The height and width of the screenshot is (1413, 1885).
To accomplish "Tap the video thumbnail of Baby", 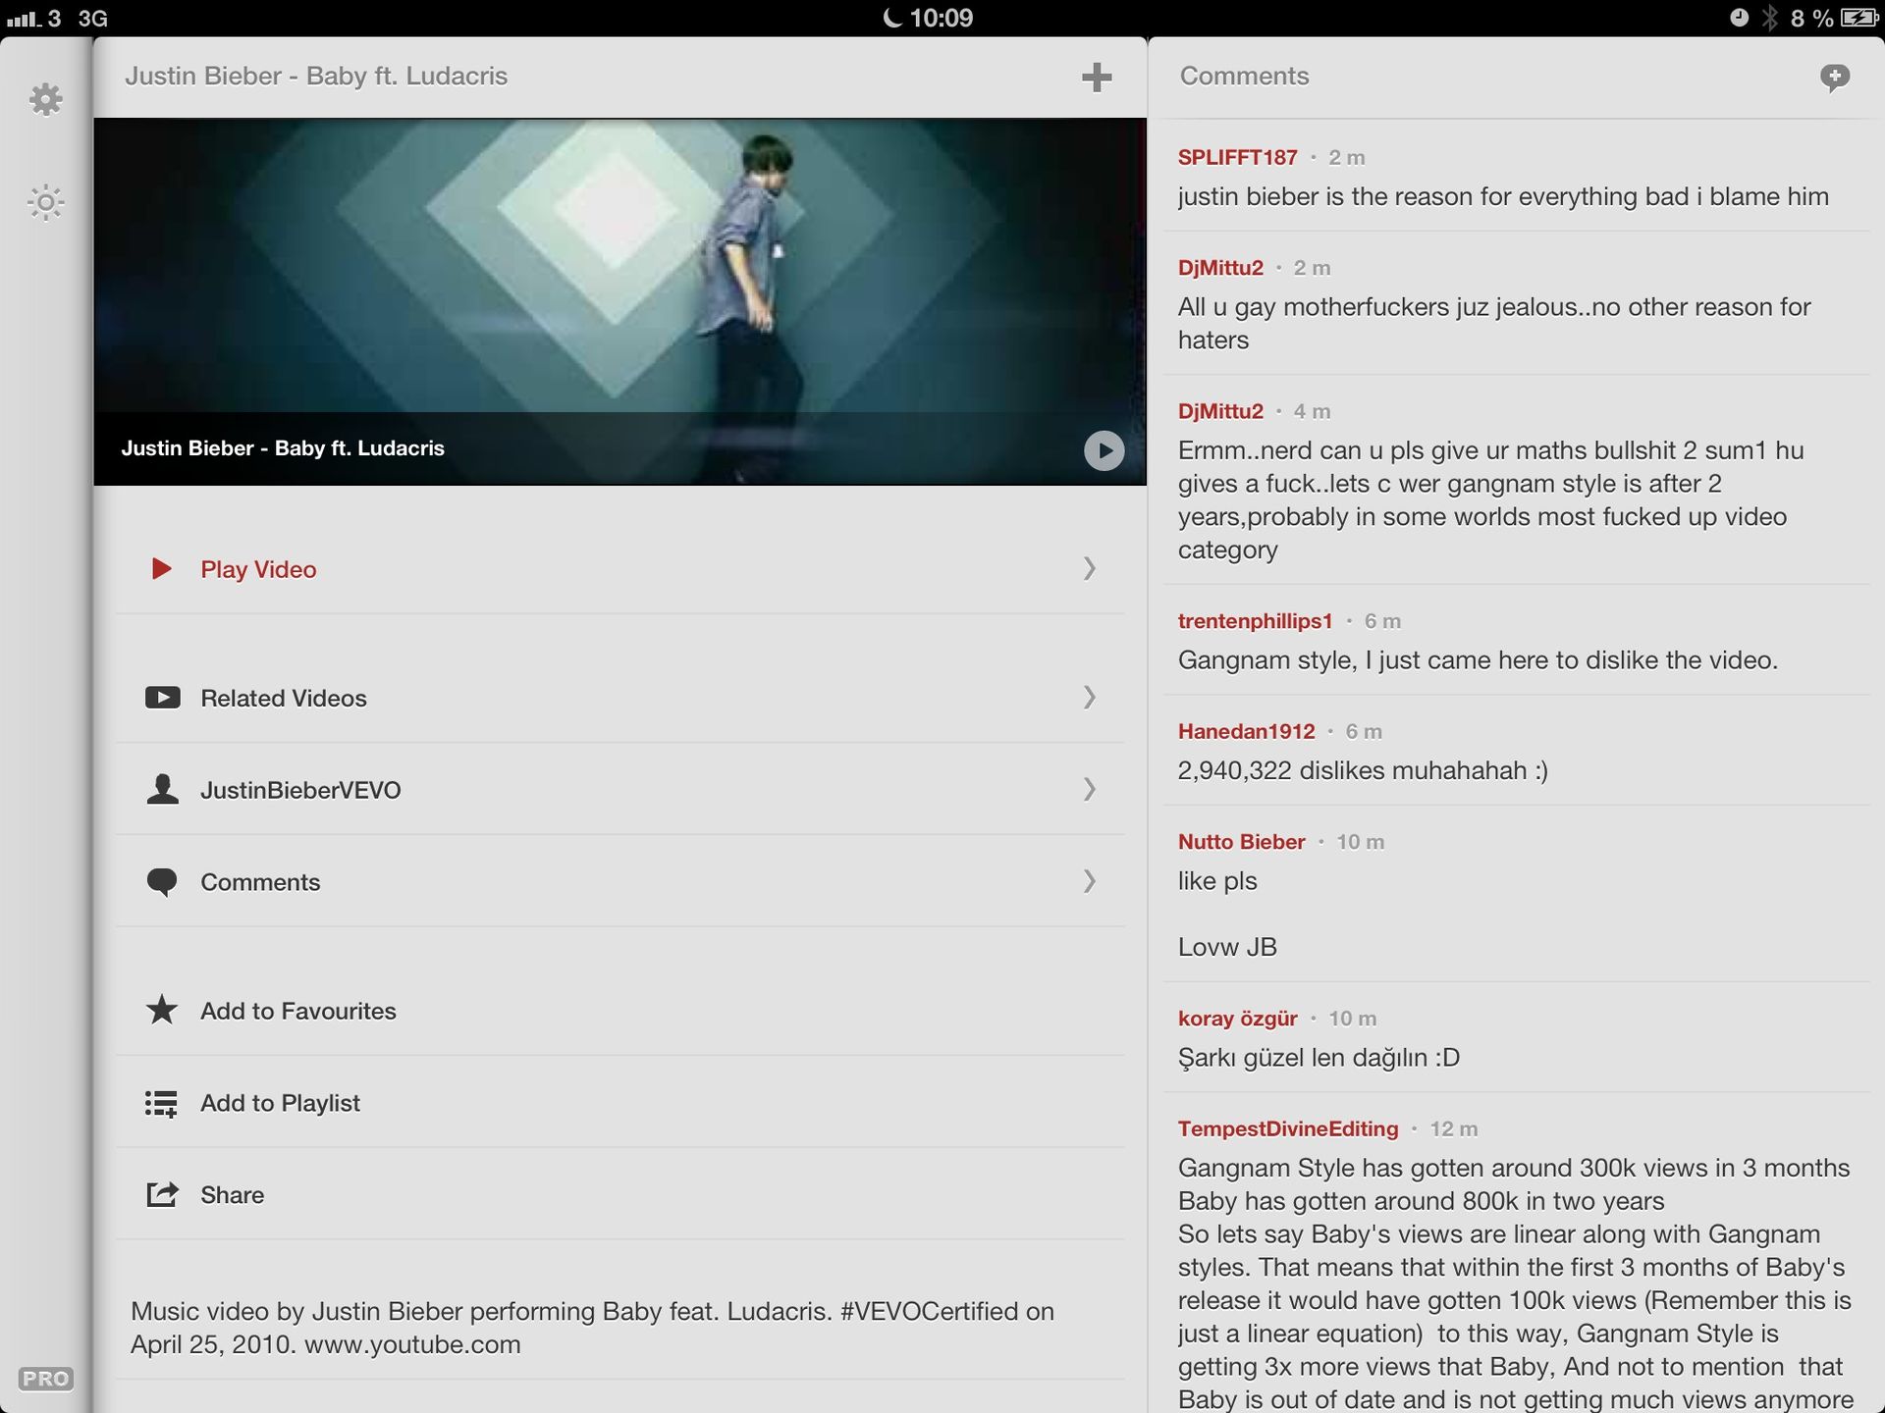I will click(619, 302).
